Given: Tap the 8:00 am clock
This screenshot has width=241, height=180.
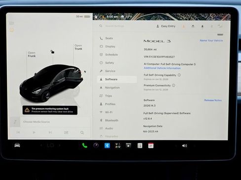Looking at the screenshot, I should pyautogui.click(x=112, y=17).
